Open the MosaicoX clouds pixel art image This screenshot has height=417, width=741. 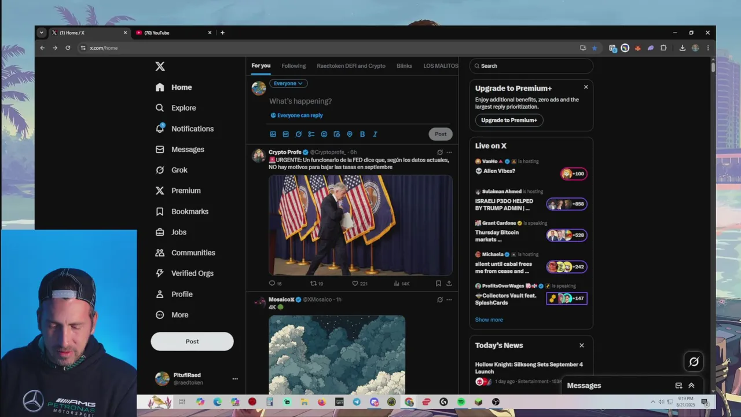point(337,354)
